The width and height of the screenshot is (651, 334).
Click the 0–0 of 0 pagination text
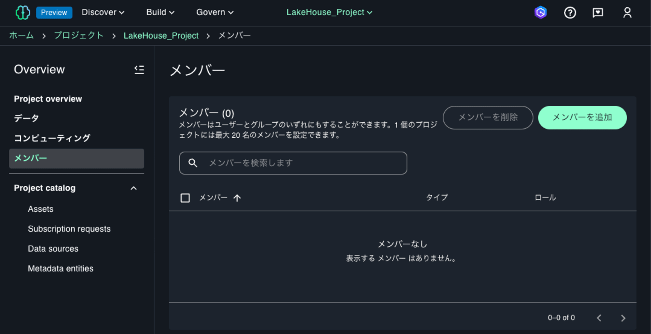tap(561, 318)
